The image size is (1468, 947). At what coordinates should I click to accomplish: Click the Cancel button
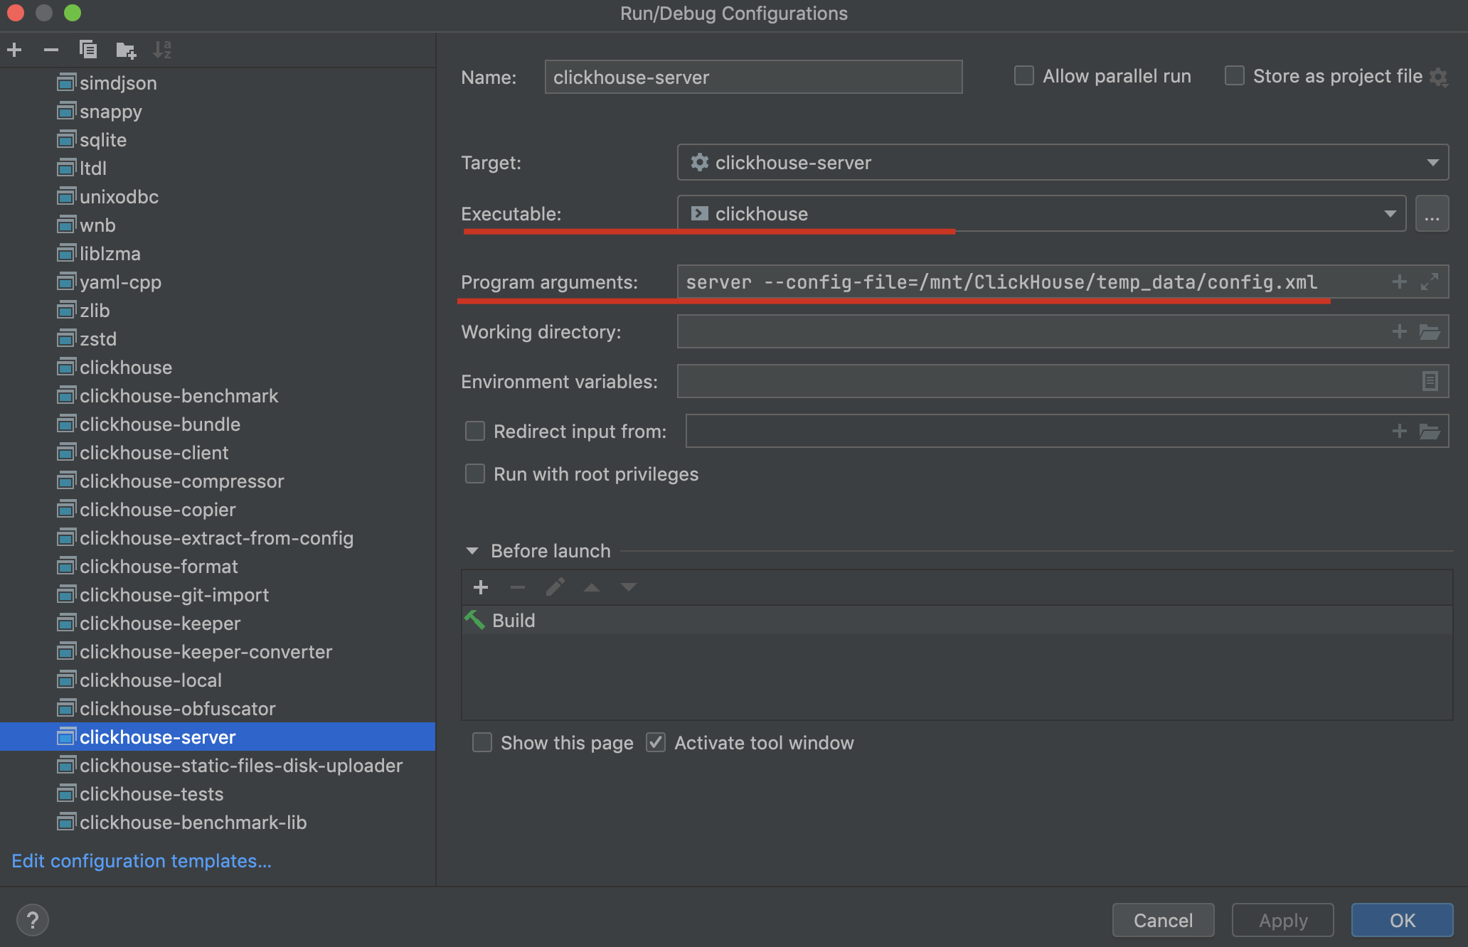tap(1163, 921)
